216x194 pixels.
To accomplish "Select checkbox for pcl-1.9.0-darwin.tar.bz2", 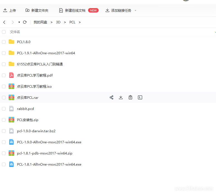I will (x=4, y=131).
